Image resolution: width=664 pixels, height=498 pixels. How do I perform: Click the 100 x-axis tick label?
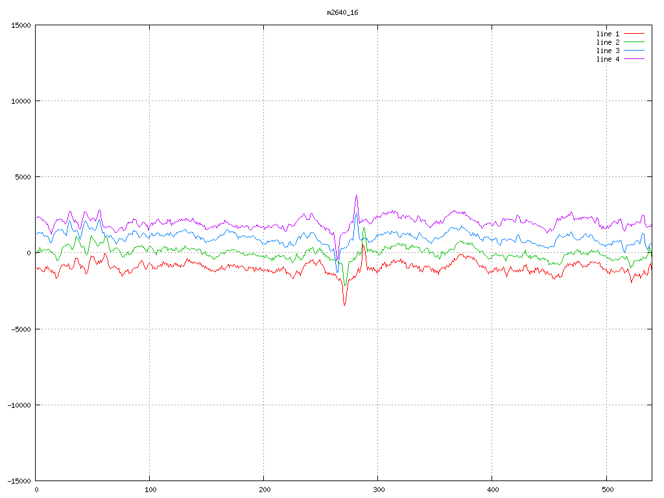[x=150, y=490]
